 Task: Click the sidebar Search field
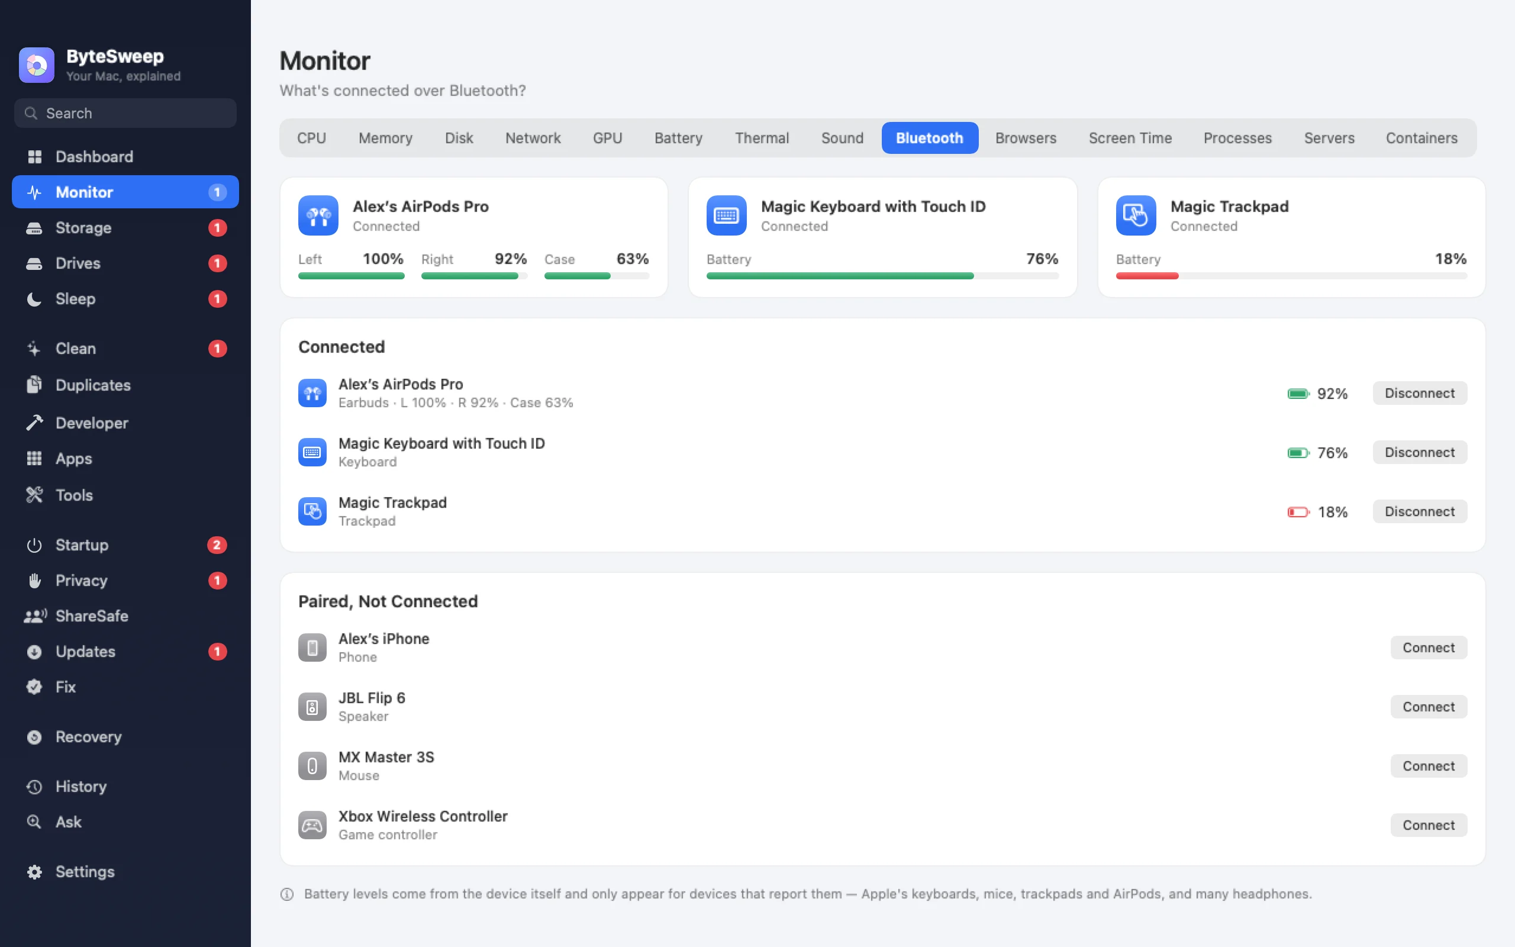click(x=125, y=114)
